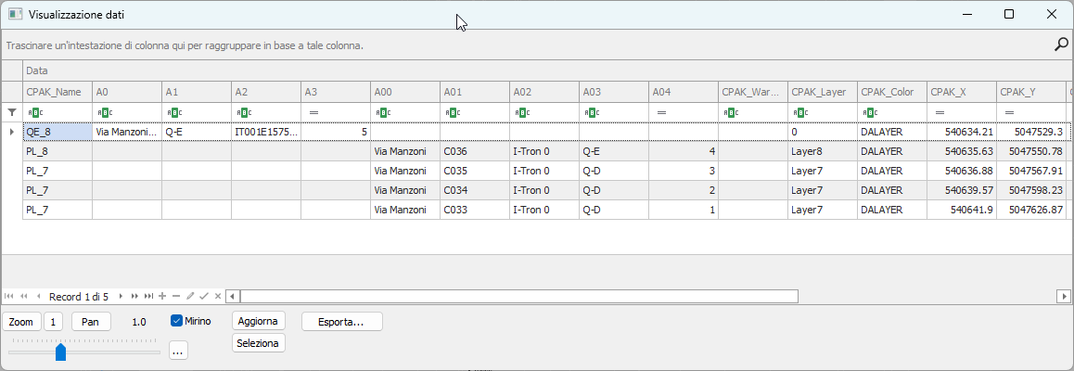Open filter condition for CPAK_Name column
1074x371 pixels.
(x=33, y=112)
